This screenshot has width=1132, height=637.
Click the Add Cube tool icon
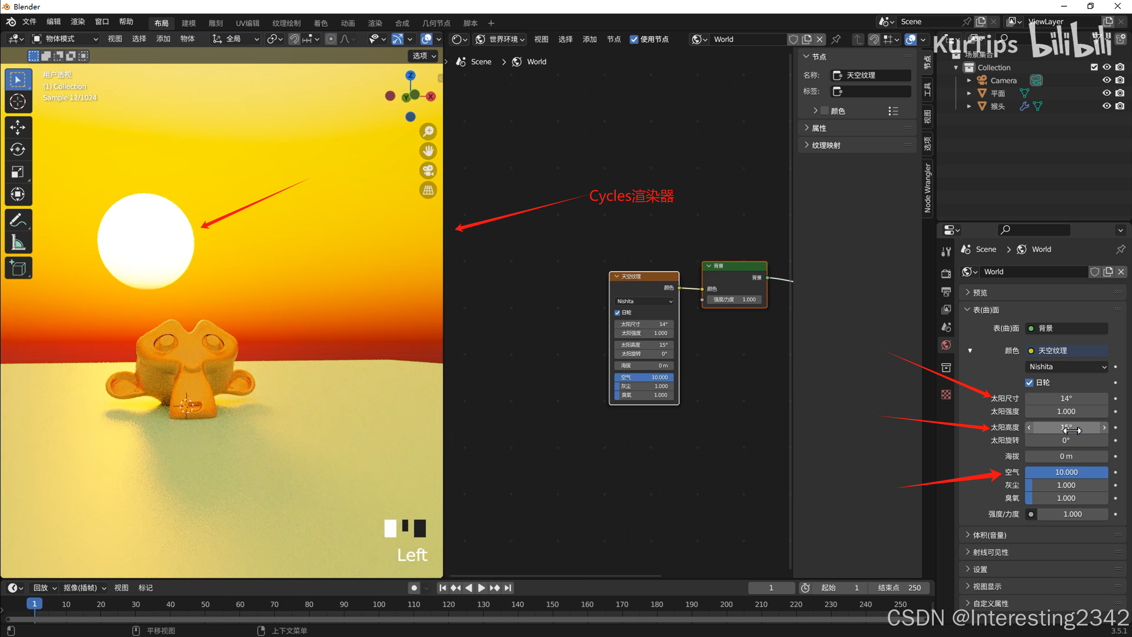pos(18,268)
